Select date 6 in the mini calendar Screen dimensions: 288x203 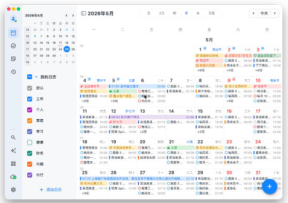35,36
